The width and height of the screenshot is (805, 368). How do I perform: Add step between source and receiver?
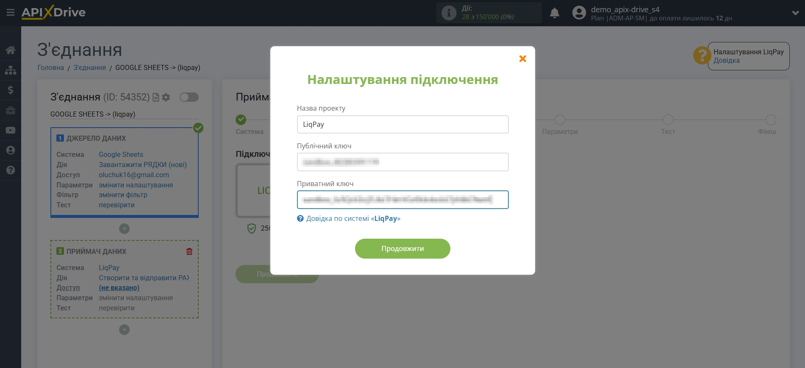tap(124, 229)
